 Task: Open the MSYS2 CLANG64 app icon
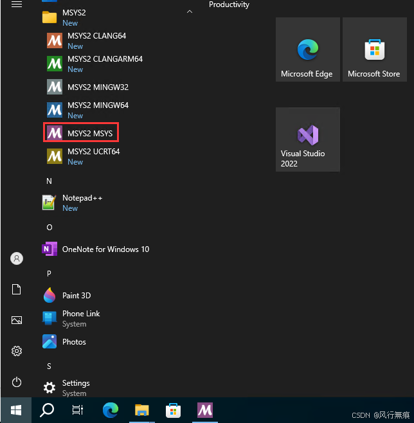55,40
